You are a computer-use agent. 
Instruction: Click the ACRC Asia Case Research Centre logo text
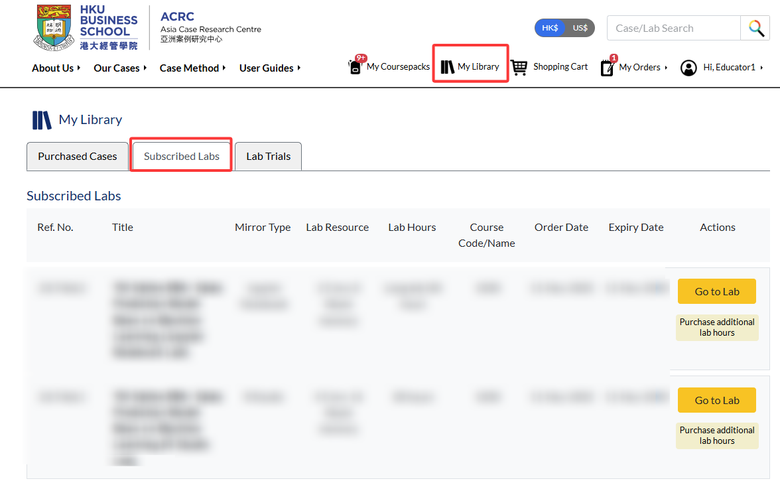click(210, 27)
